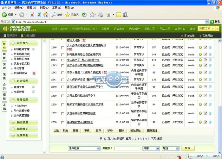Click small icon beside 普通文章
222x159 pixels.
34,87
